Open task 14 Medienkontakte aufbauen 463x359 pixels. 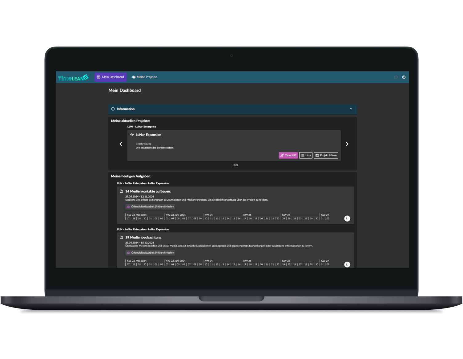(x=148, y=191)
